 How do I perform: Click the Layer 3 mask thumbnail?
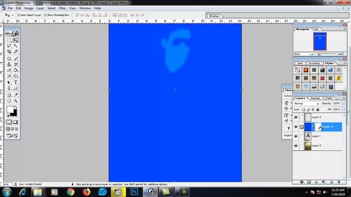click(x=318, y=127)
